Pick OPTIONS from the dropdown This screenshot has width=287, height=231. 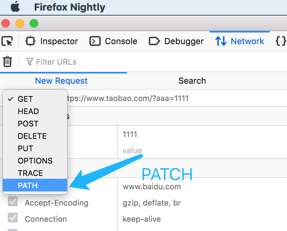point(35,161)
